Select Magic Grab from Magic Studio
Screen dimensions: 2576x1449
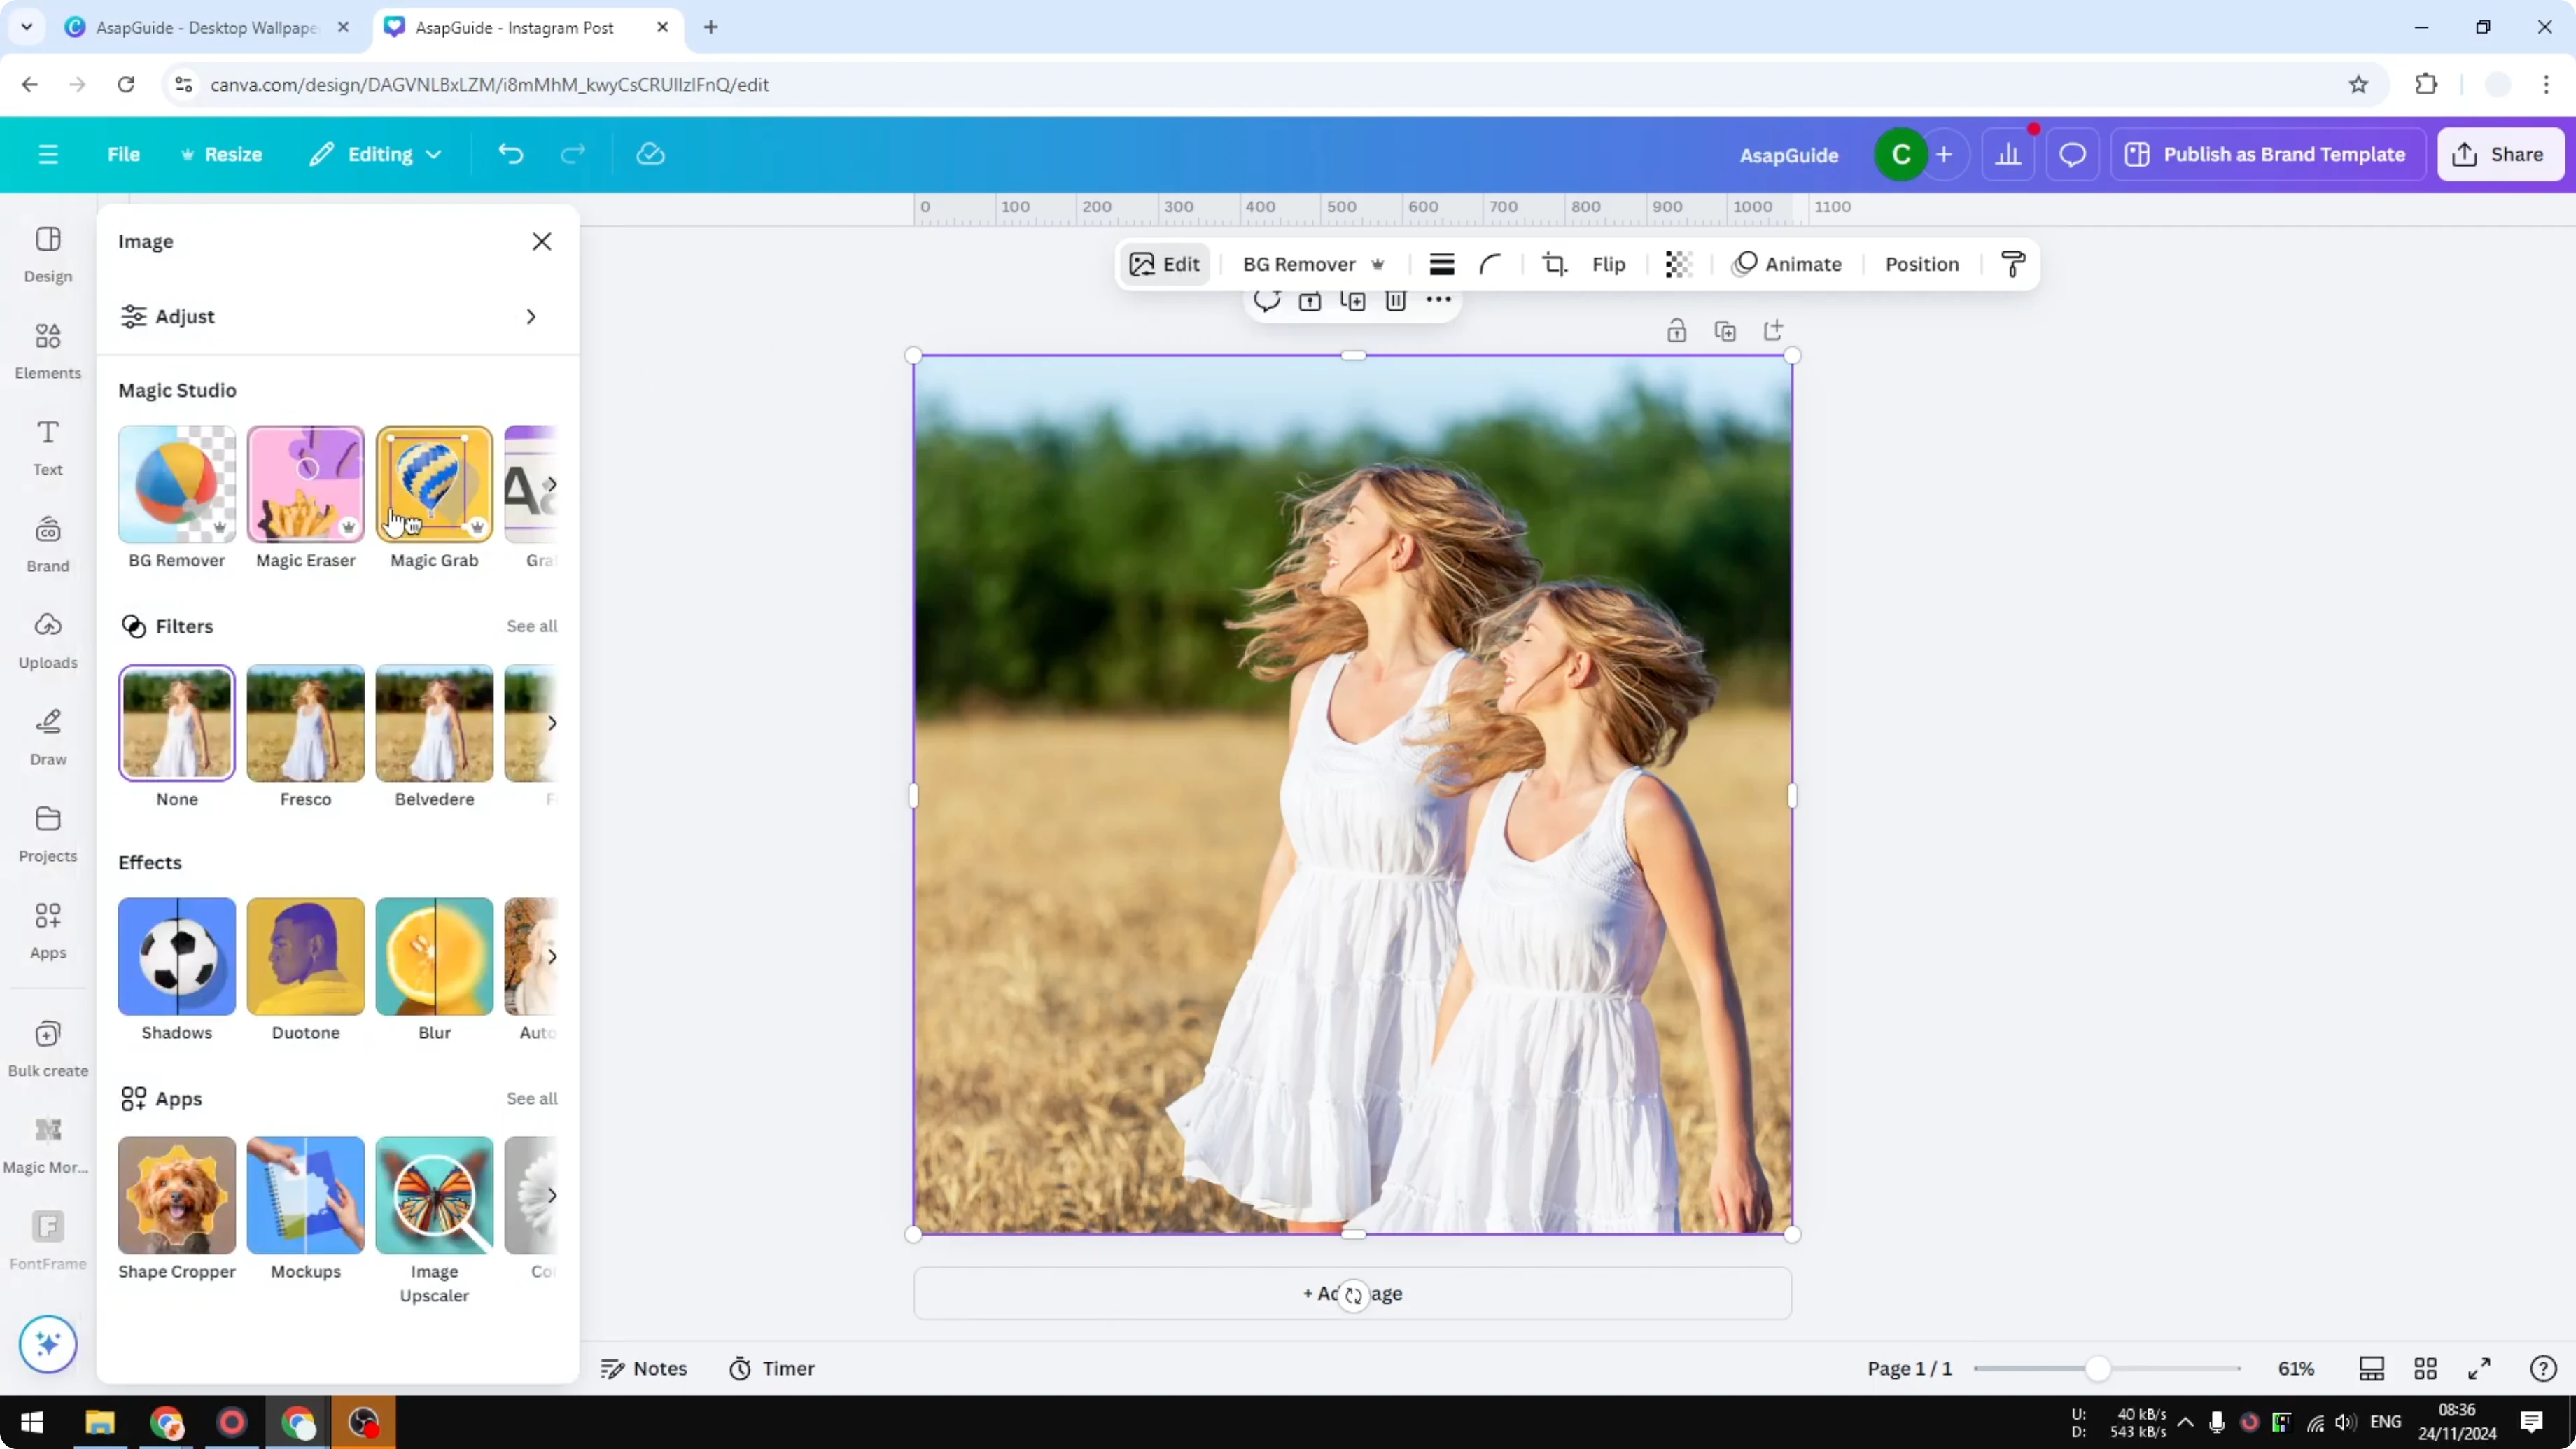point(433,485)
